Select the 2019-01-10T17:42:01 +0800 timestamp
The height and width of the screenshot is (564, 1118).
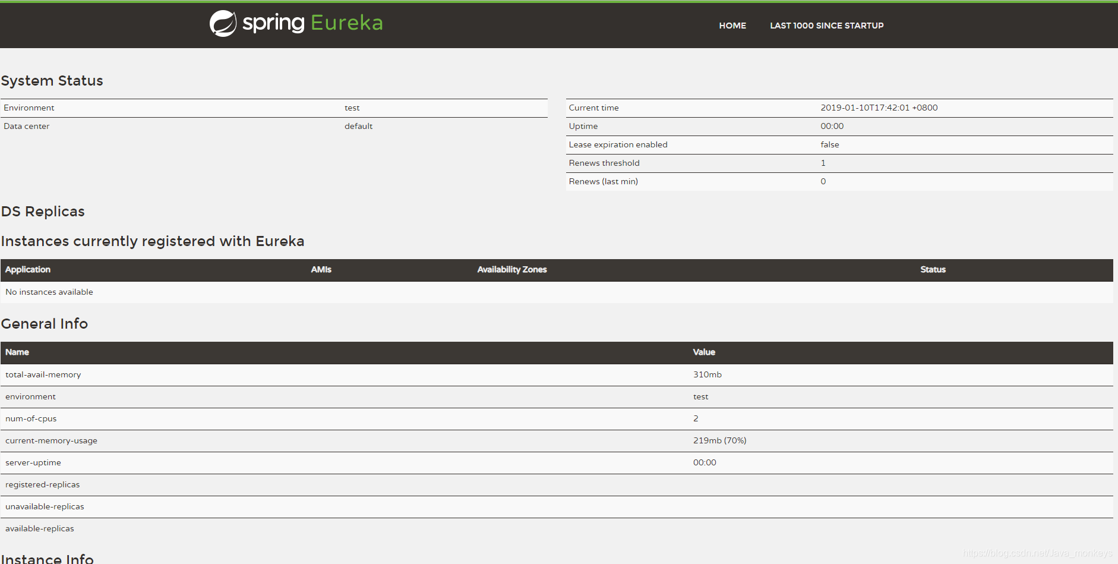click(x=879, y=108)
